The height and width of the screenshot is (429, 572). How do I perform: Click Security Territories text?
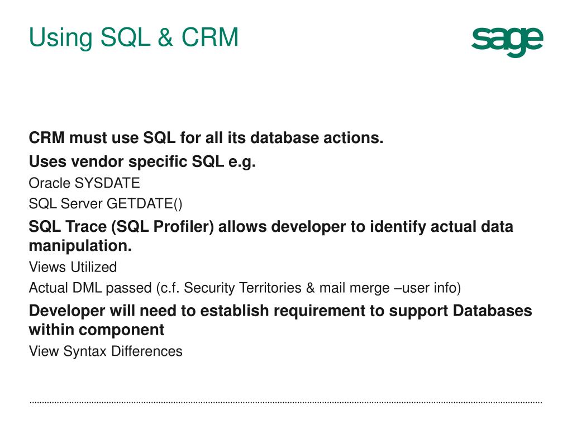click(x=242, y=288)
